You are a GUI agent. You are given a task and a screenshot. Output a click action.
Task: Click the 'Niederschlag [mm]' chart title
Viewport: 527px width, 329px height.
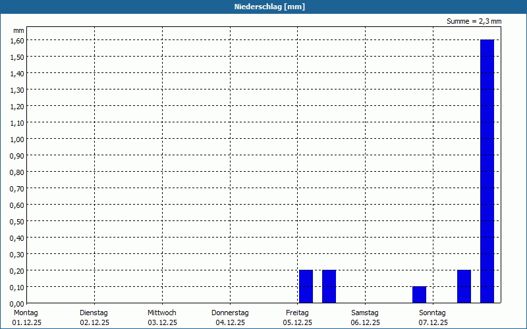tap(269, 7)
